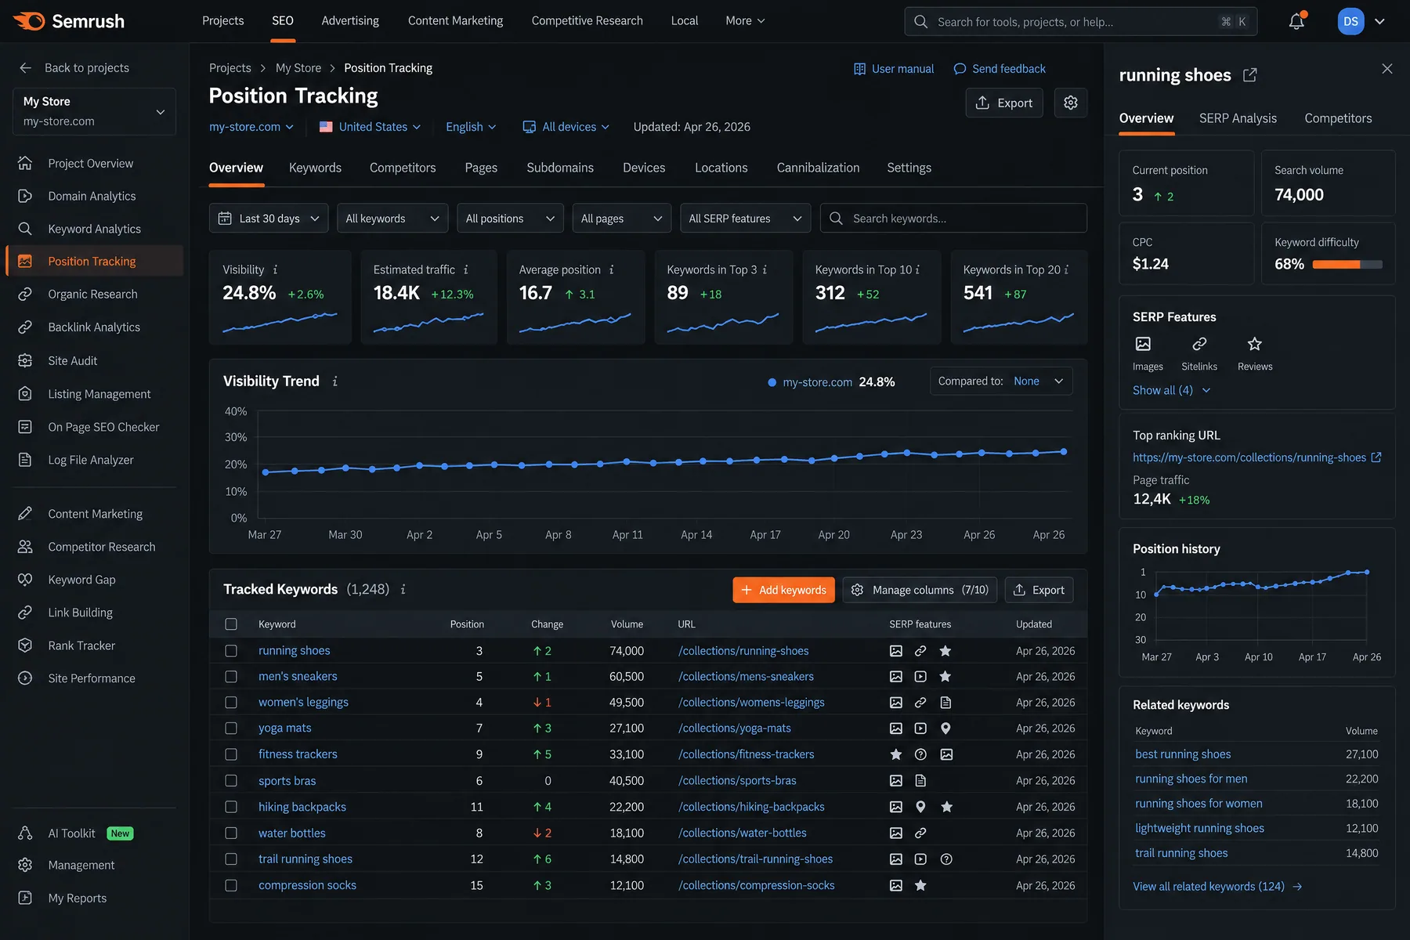Click the Visibility info icon

click(275, 269)
